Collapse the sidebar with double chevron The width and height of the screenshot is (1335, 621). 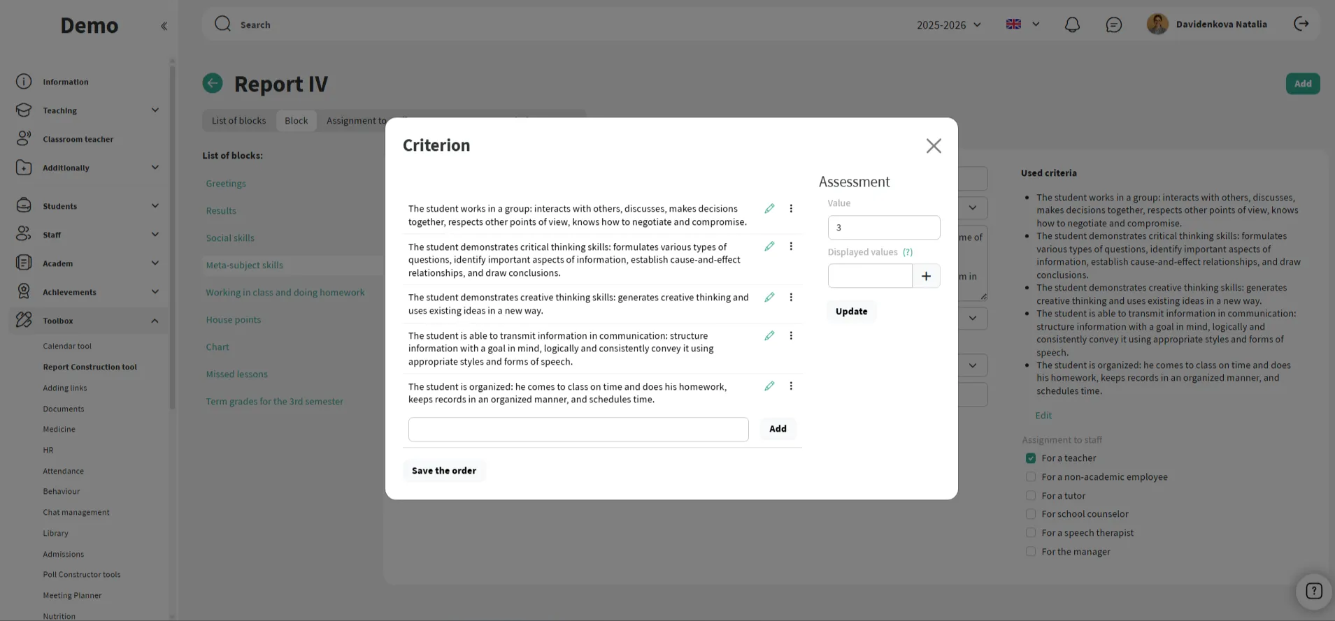164,26
